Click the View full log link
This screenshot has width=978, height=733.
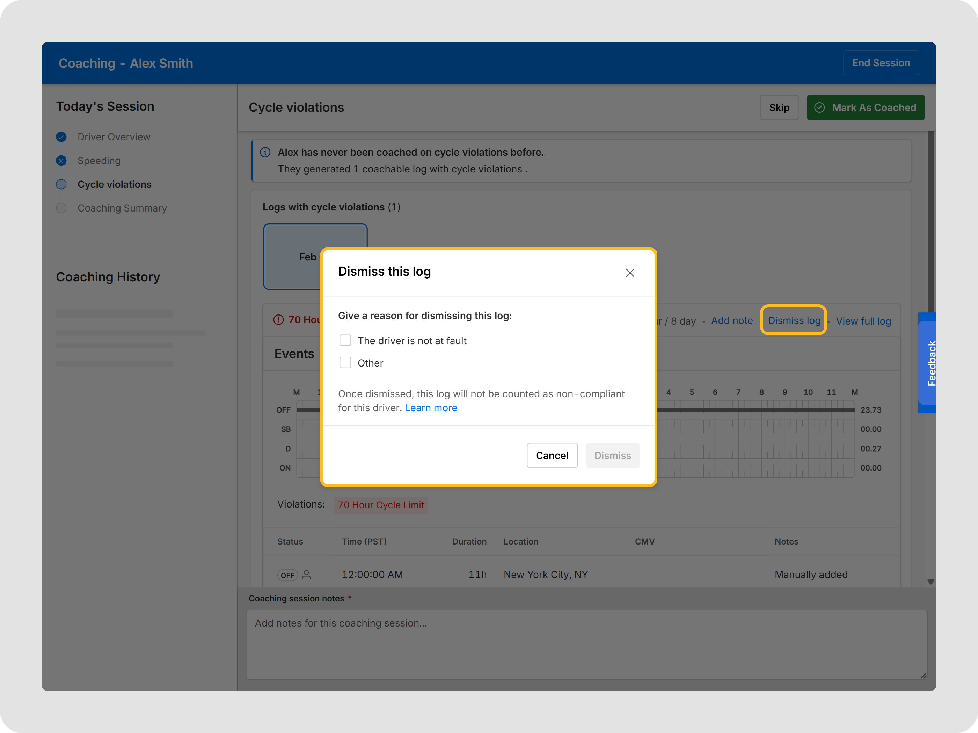pos(863,321)
